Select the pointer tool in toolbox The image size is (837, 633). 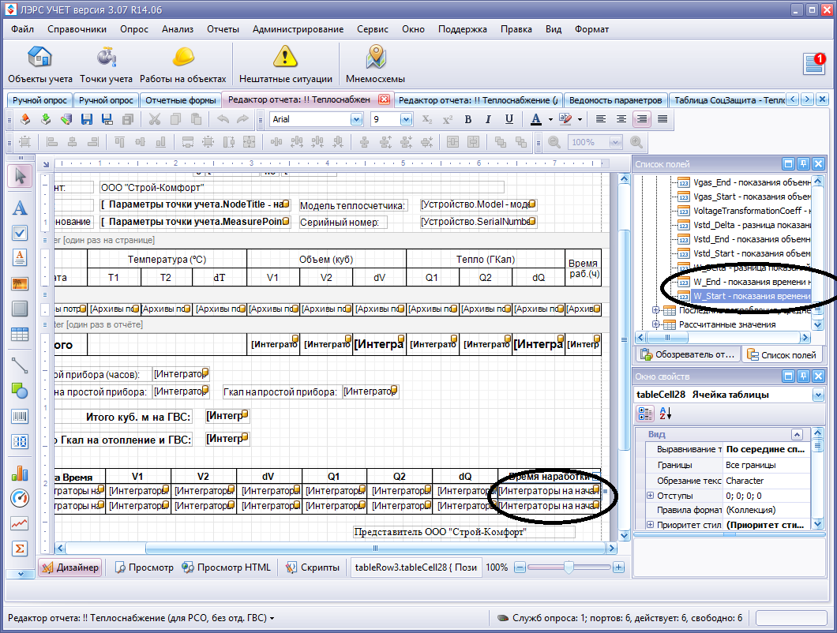click(x=20, y=176)
